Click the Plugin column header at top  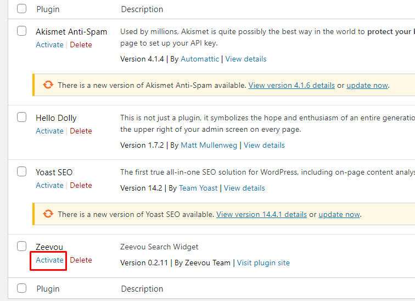click(x=48, y=9)
